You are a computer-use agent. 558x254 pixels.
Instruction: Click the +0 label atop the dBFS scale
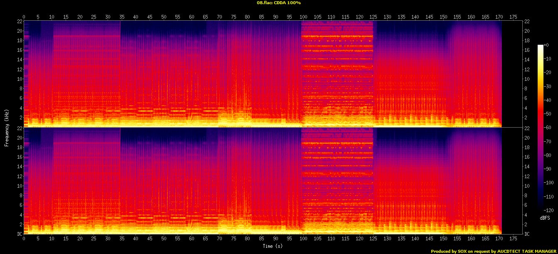[x=546, y=45]
